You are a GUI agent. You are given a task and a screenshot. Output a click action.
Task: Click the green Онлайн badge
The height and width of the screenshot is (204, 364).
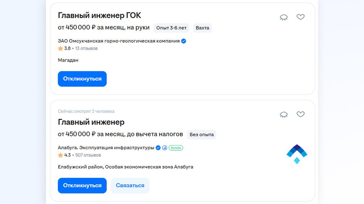click(176, 148)
